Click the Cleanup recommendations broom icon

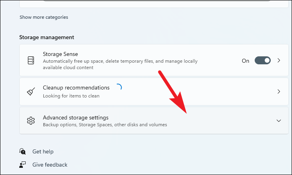click(31, 91)
